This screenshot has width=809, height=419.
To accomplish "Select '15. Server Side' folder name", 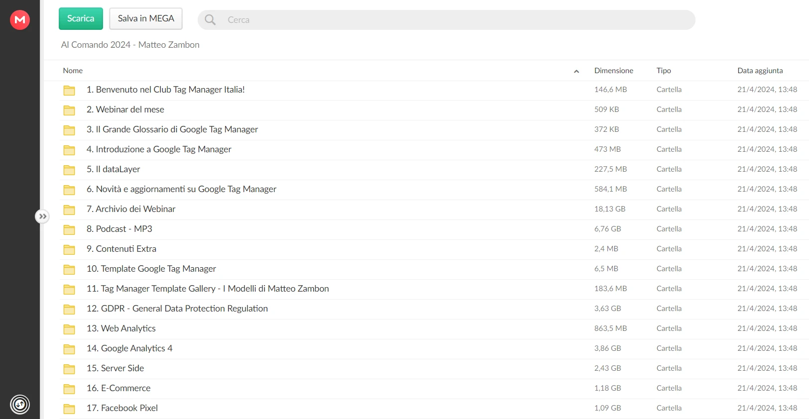I will (x=116, y=368).
